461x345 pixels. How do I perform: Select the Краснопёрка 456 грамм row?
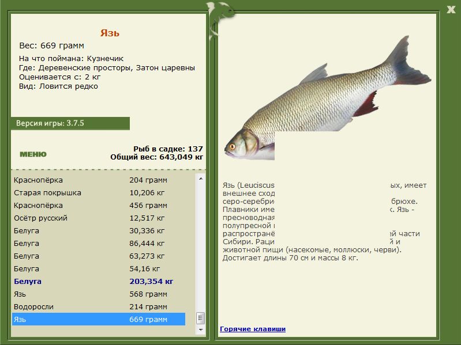(x=99, y=206)
